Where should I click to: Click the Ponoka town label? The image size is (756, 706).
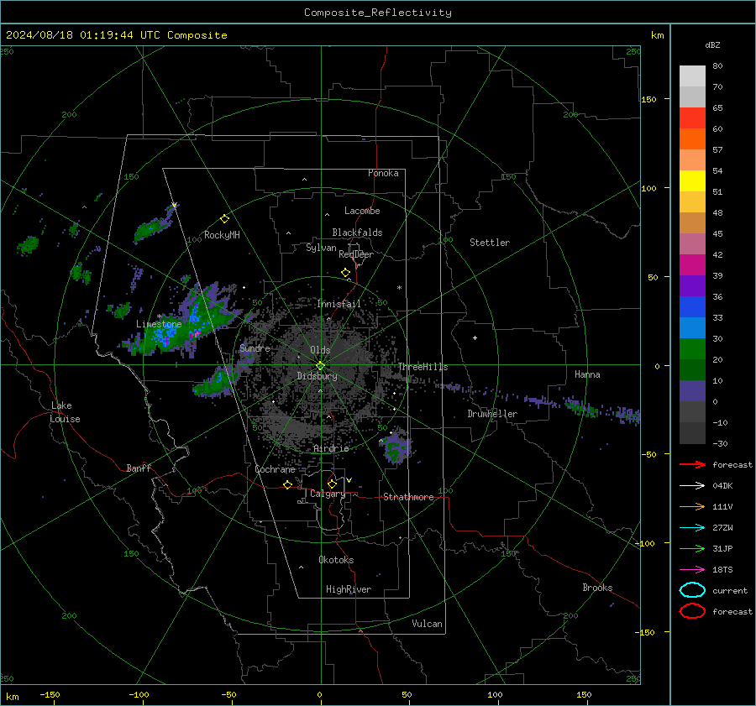pos(383,173)
